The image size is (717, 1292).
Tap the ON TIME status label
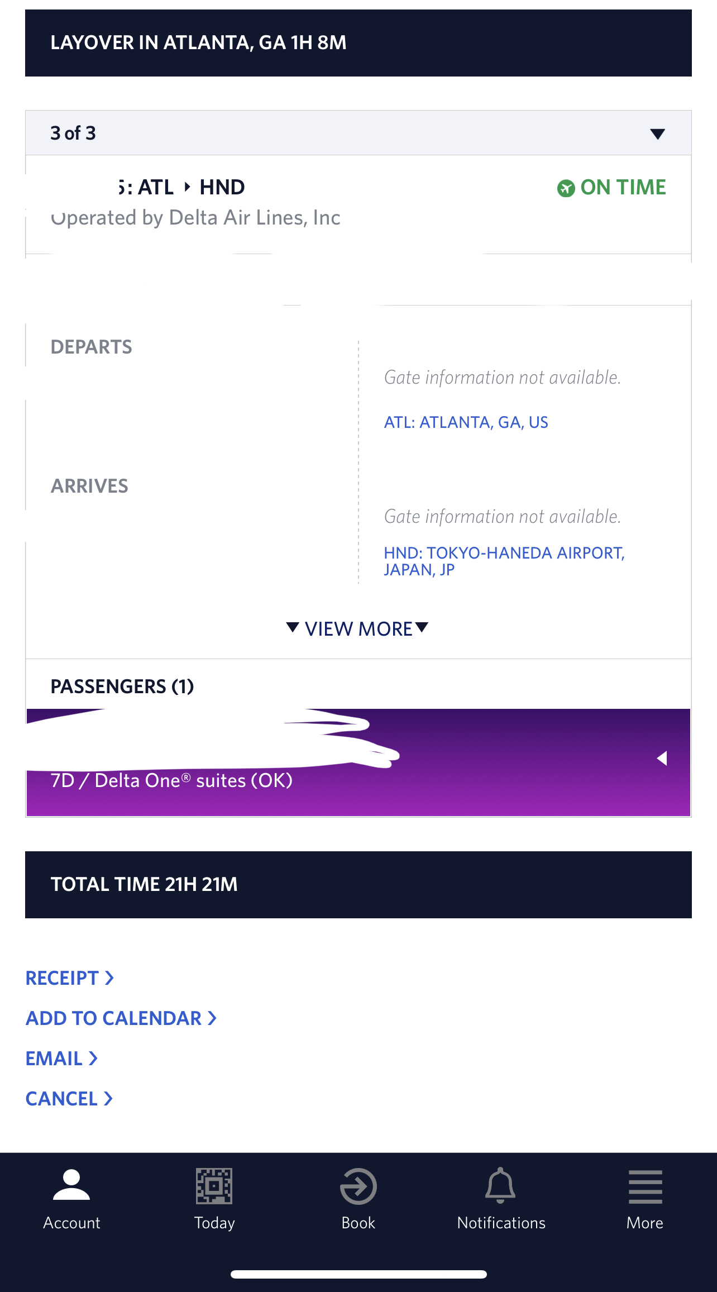tap(623, 188)
